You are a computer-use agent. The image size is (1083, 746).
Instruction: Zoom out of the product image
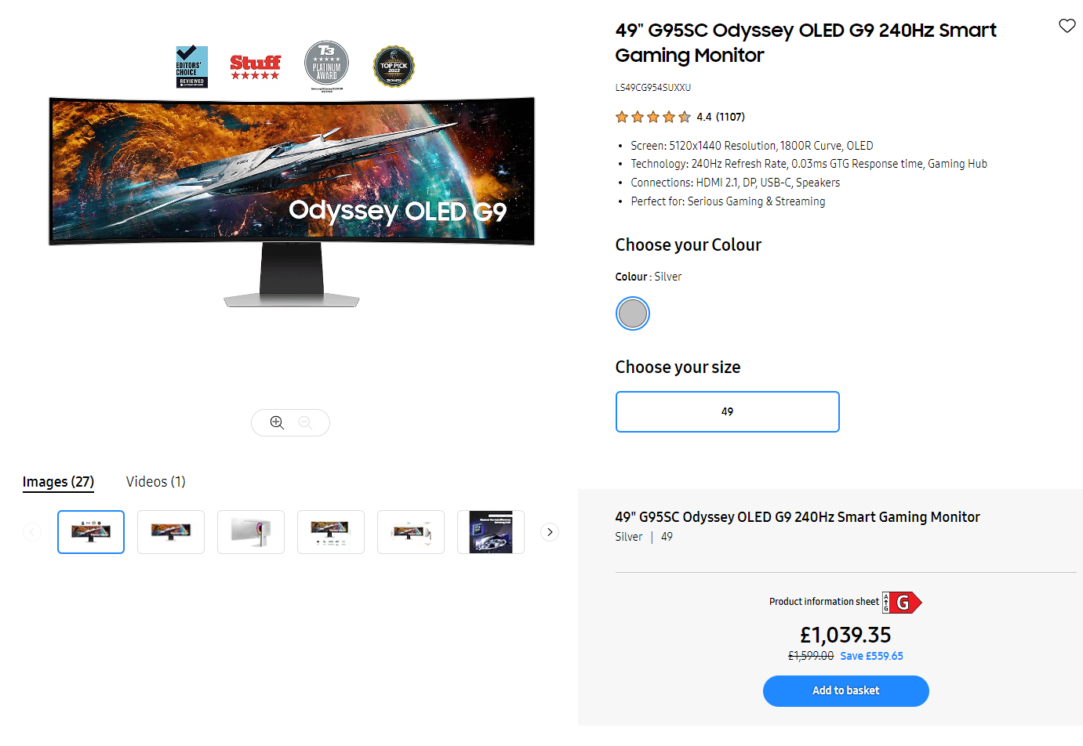click(x=305, y=422)
